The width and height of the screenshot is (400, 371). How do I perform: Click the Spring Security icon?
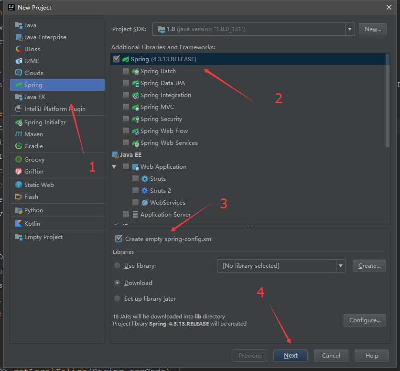click(x=135, y=119)
